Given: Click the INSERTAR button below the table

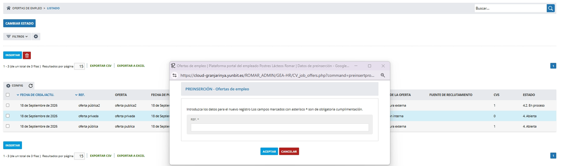Looking at the screenshot, I should coord(12,145).
